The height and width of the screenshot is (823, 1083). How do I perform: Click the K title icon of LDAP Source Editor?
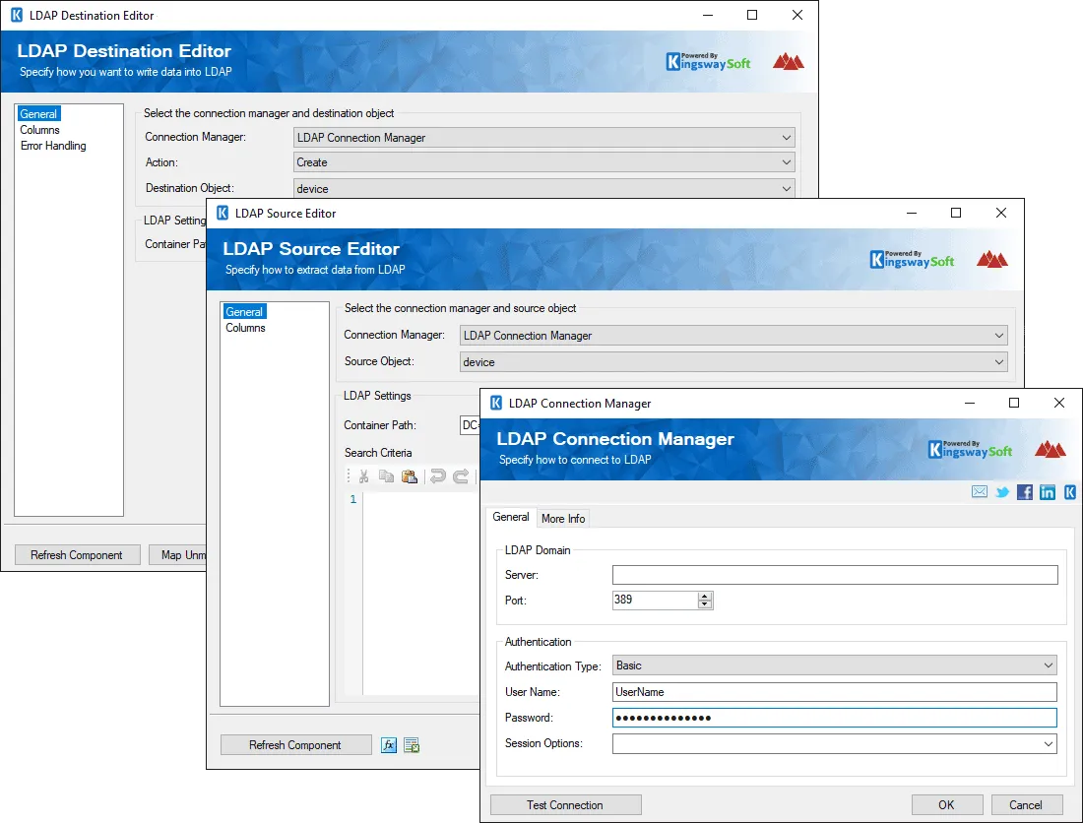click(223, 213)
